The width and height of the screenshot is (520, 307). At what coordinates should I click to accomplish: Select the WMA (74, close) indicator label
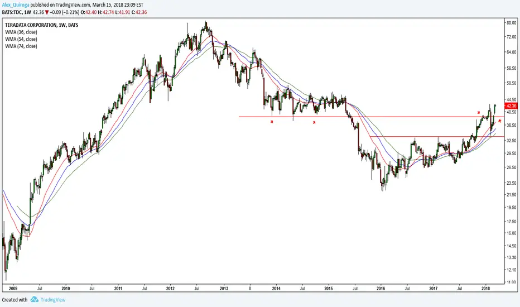coord(21,46)
